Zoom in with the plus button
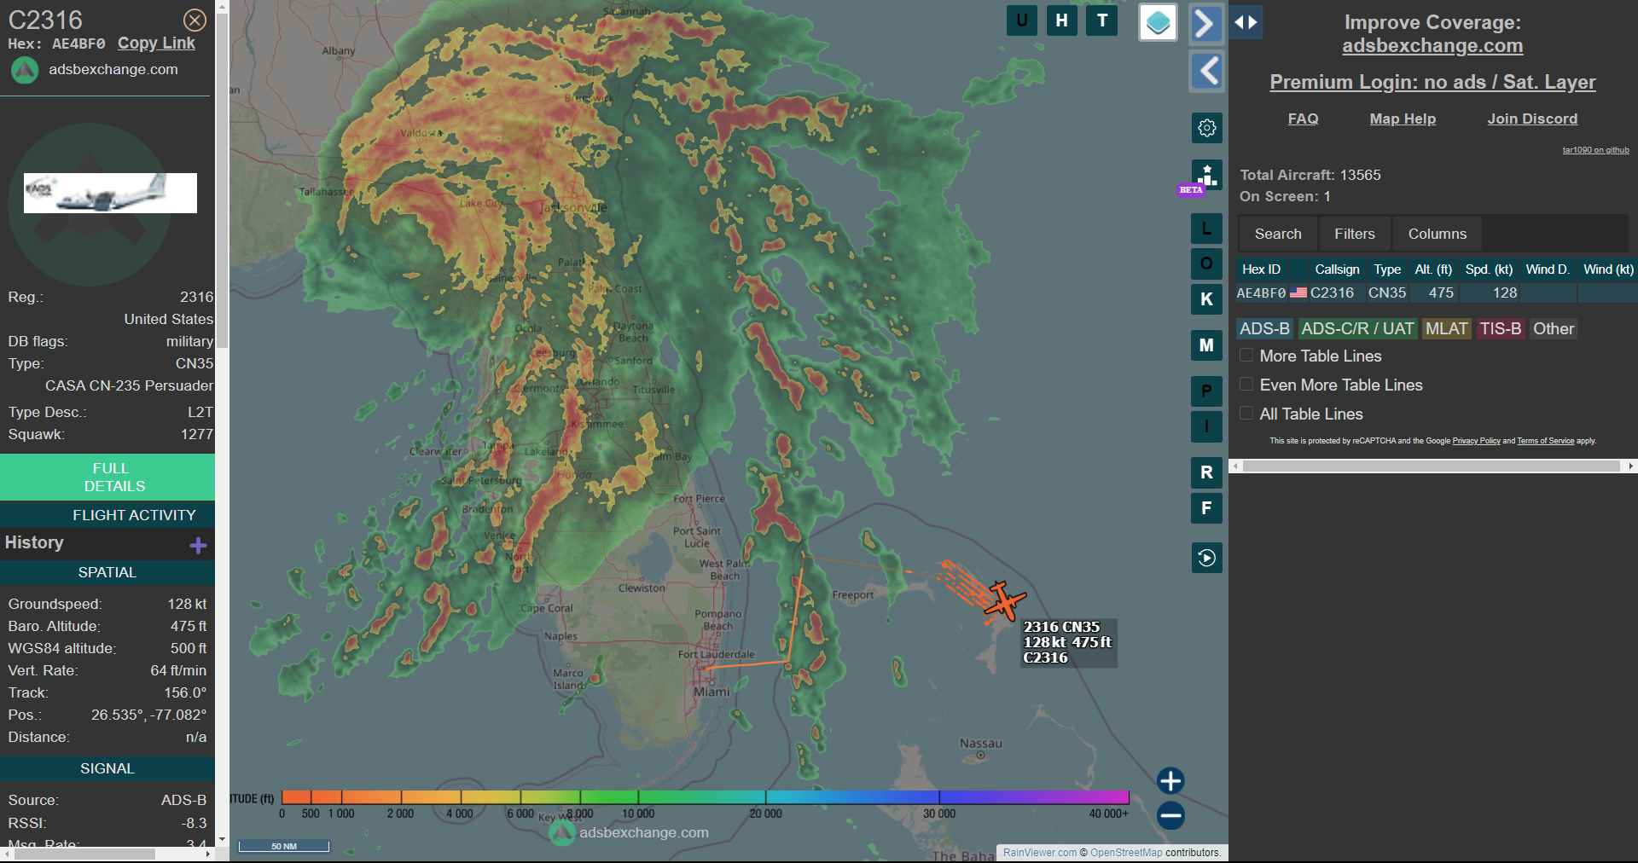This screenshot has width=1638, height=863. [x=1170, y=780]
